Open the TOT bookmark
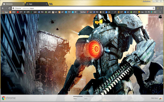 coord(68,12)
